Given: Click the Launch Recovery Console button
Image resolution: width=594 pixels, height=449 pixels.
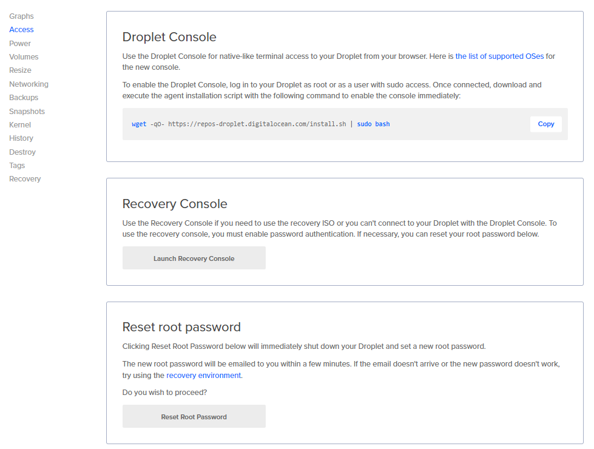Looking at the screenshot, I should tap(194, 258).
